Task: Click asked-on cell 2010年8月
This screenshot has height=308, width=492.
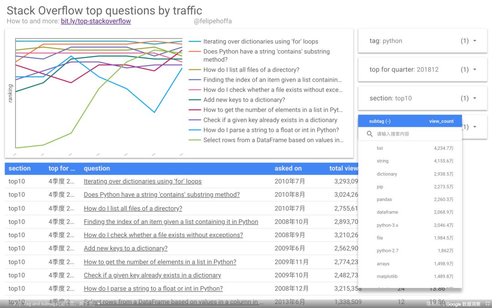Action: (290, 194)
